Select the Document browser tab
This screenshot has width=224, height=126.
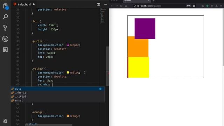point(137,1)
